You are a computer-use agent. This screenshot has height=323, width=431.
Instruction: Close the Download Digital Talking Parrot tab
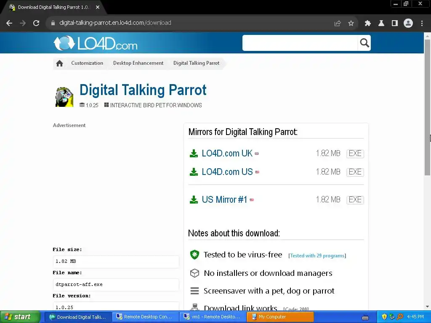click(x=98, y=8)
